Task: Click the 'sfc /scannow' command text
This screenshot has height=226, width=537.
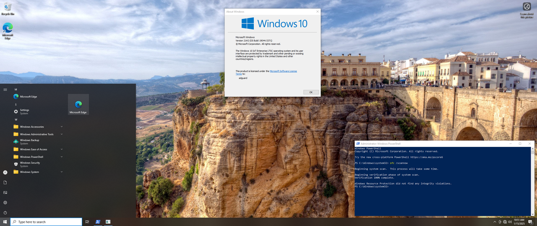Action: click(399, 163)
